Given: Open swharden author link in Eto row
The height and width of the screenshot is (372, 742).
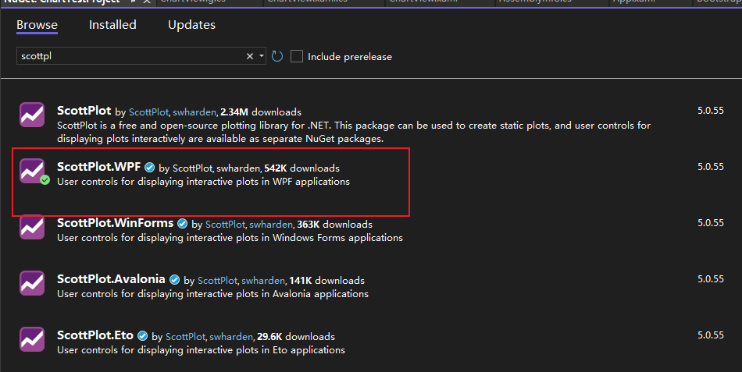Looking at the screenshot, I should click(x=231, y=337).
